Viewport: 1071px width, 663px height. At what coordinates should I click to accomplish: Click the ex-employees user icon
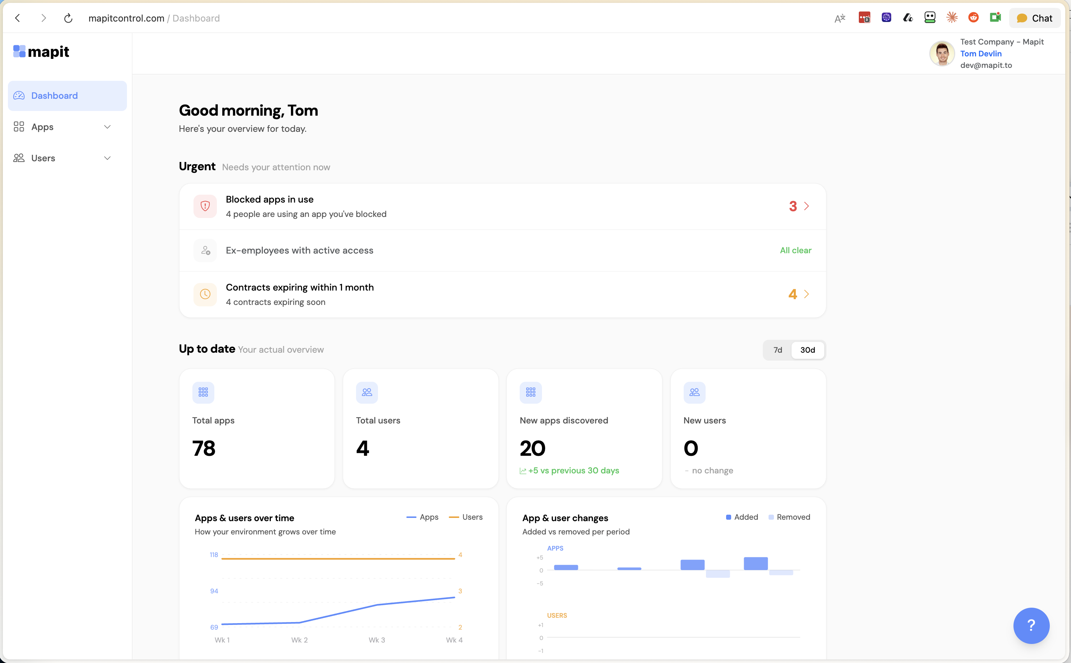point(205,250)
